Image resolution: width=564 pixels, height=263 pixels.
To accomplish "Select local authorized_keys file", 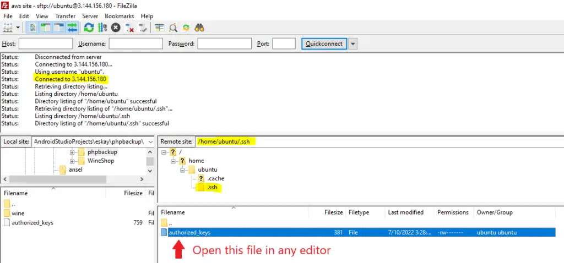I will point(32,222).
